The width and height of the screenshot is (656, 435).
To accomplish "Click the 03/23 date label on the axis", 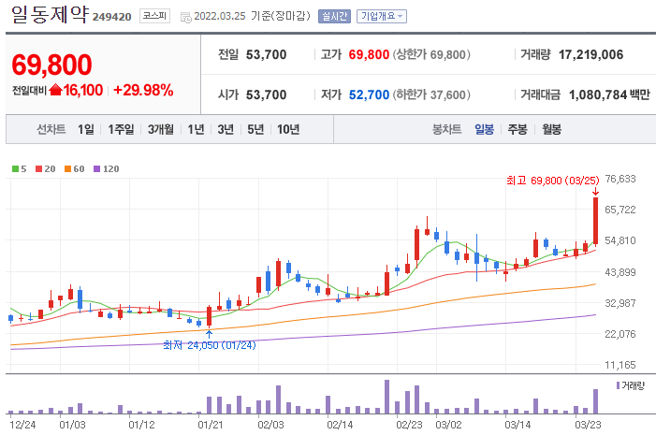I will tap(588, 425).
